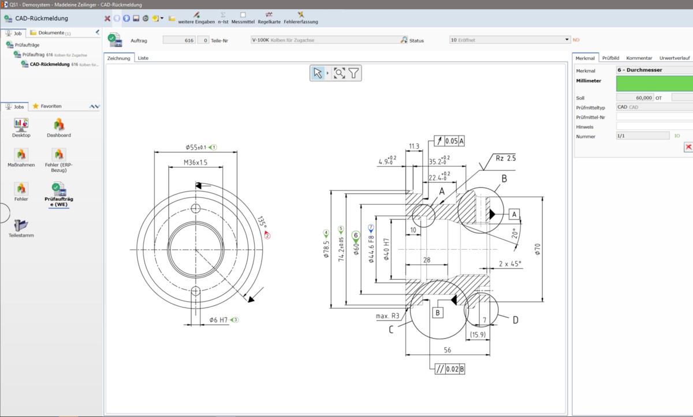Open the Regelkarte chart
Image resolution: width=693 pixels, height=417 pixels.
coord(269,18)
